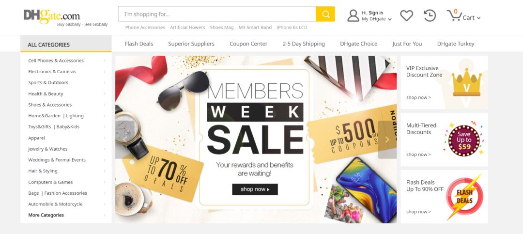Click the shop now banner button
Screen dimensions: 523x234
[x=255, y=189]
